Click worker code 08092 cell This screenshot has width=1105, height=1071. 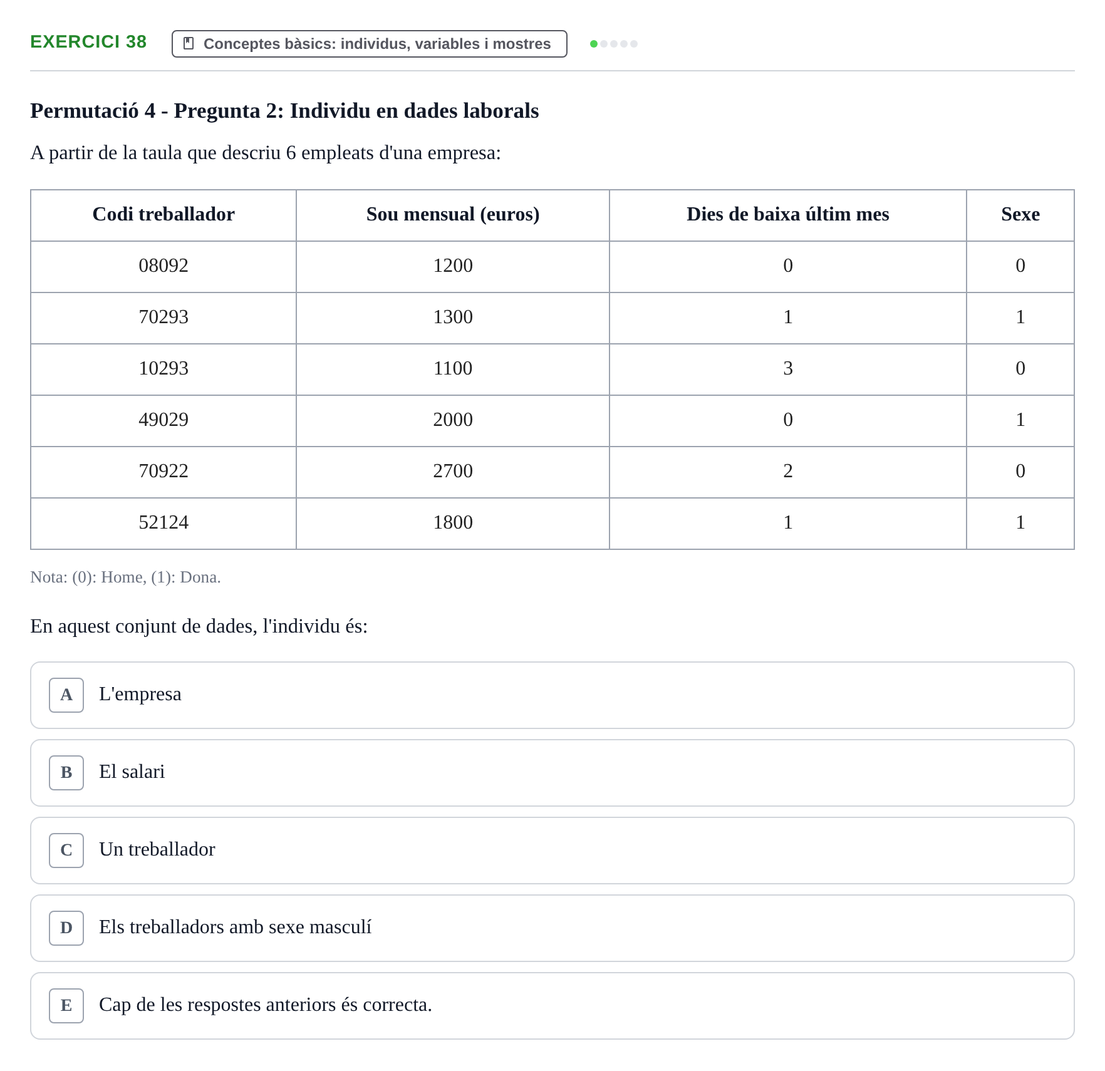click(x=163, y=266)
